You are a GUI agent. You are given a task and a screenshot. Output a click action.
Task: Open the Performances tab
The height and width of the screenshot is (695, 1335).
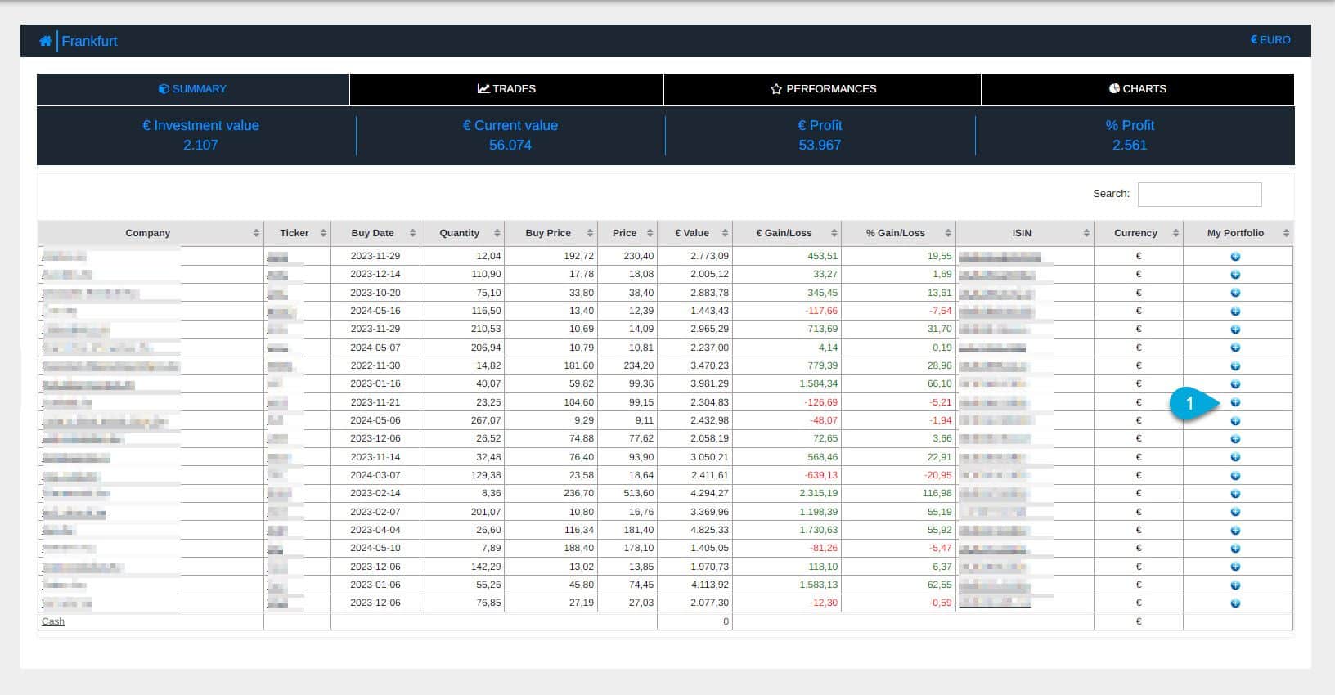click(822, 89)
